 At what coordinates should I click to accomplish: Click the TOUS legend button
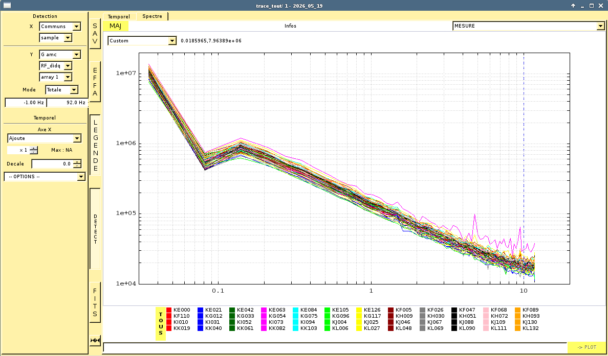(161, 324)
